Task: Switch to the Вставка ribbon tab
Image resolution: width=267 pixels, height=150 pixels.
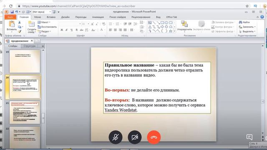Action: 51,17
